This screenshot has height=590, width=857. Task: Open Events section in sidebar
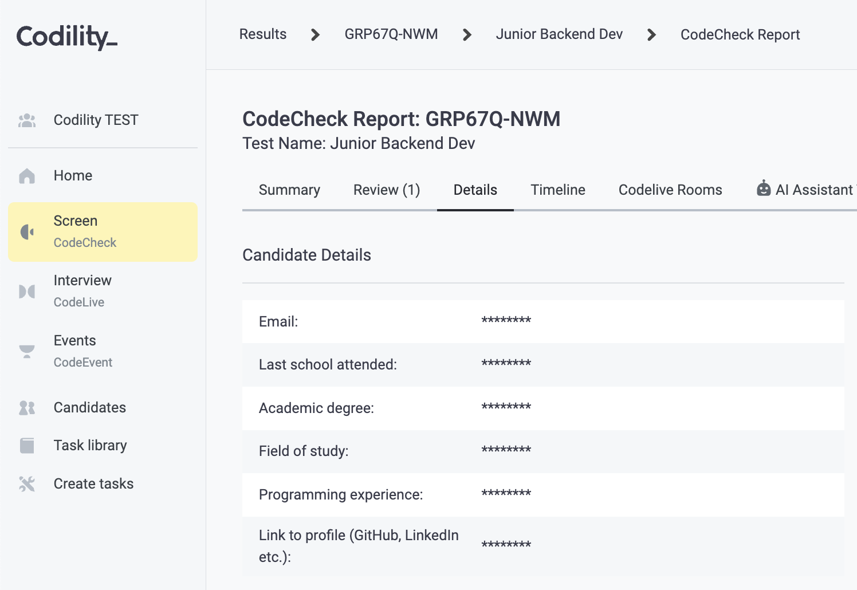coord(74,341)
